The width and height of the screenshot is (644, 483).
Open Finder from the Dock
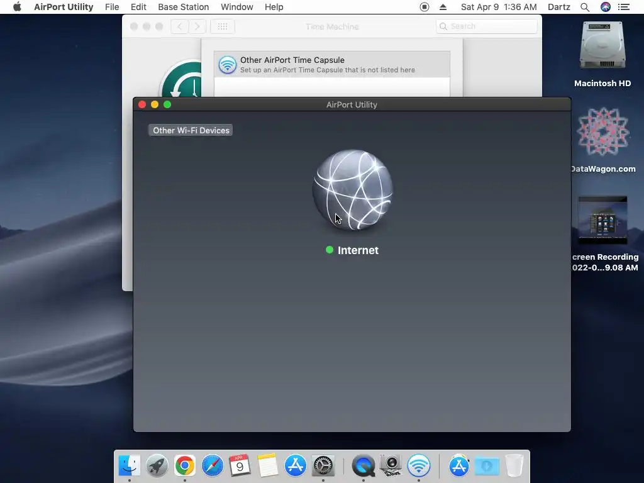tap(130, 465)
